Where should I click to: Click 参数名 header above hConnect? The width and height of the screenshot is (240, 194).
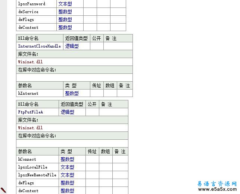[x=25, y=151]
